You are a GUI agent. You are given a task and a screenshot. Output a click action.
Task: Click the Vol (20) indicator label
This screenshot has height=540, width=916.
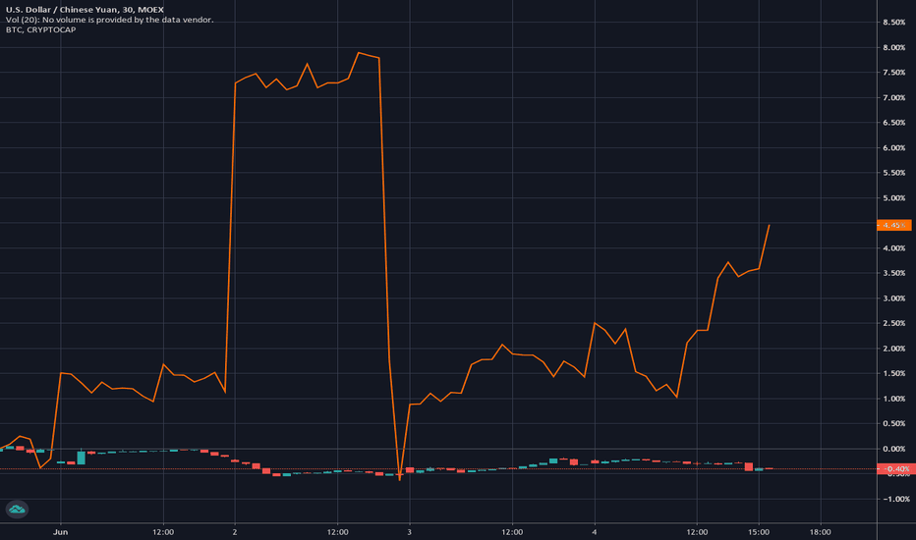pos(110,20)
